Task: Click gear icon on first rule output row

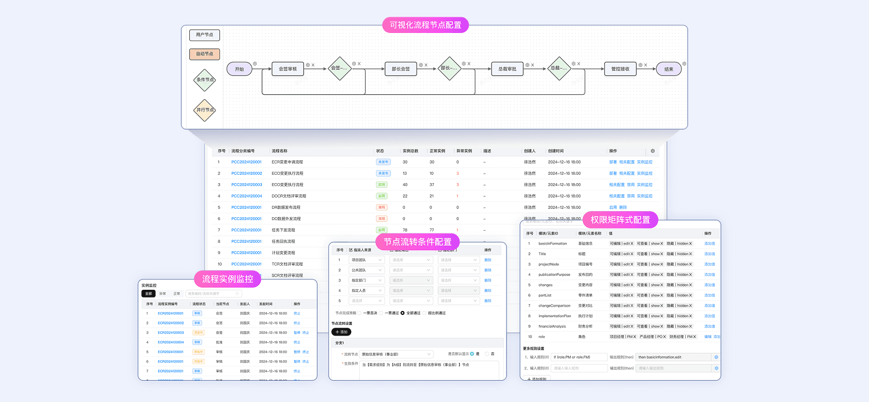Action: [x=716, y=357]
